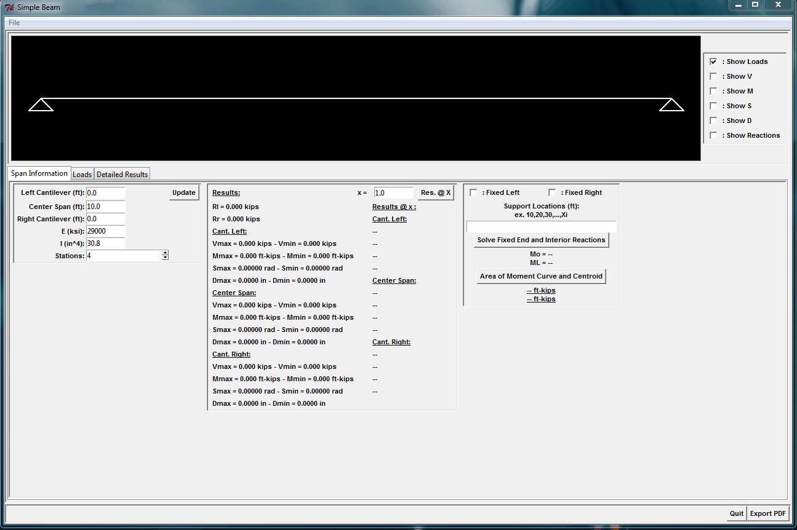Uncheck the Show Loads checkbox
This screenshot has height=530, width=797.
pos(713,61)
